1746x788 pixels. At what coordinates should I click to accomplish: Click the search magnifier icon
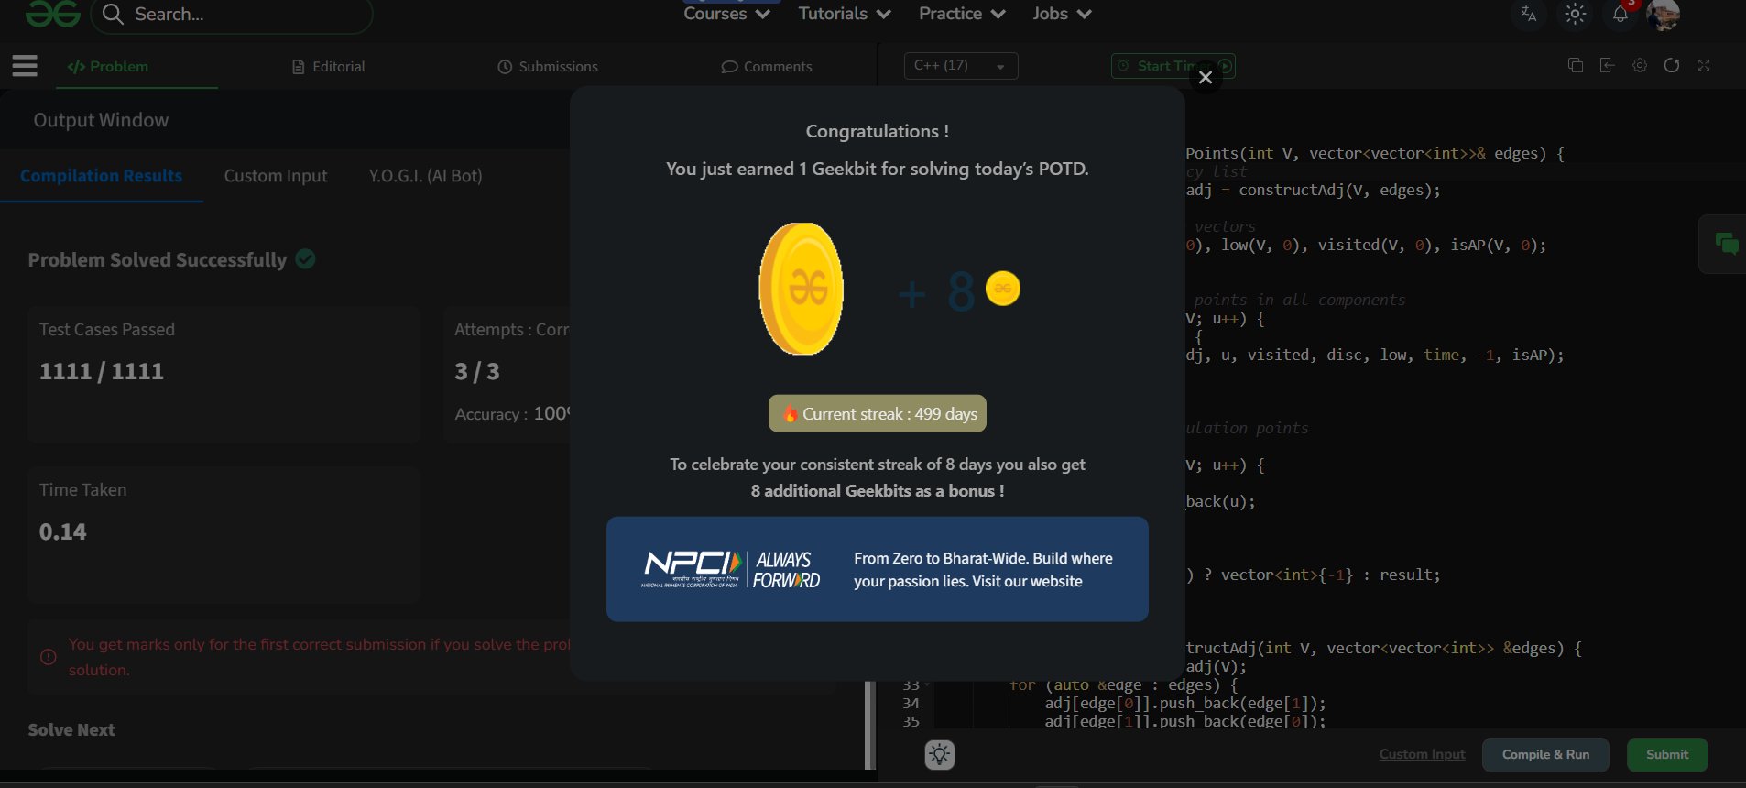[113, 14]
